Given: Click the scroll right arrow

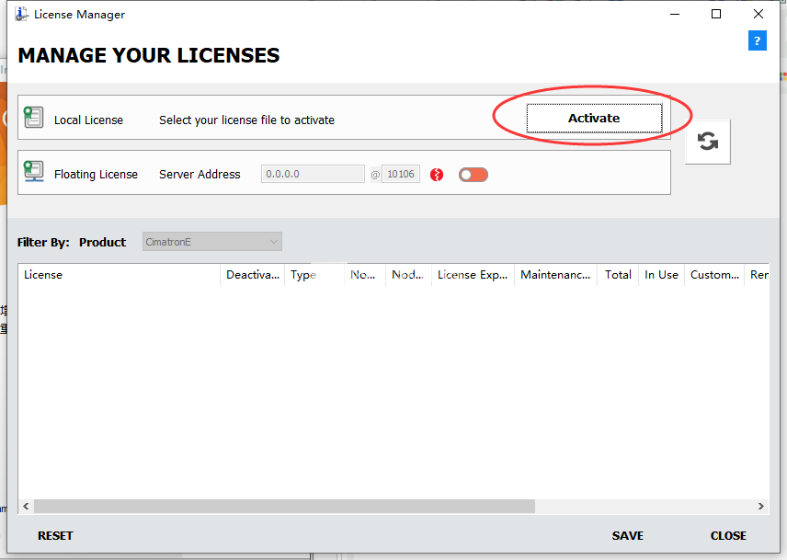Looking at the screenshot, I should tap(761, 507).
